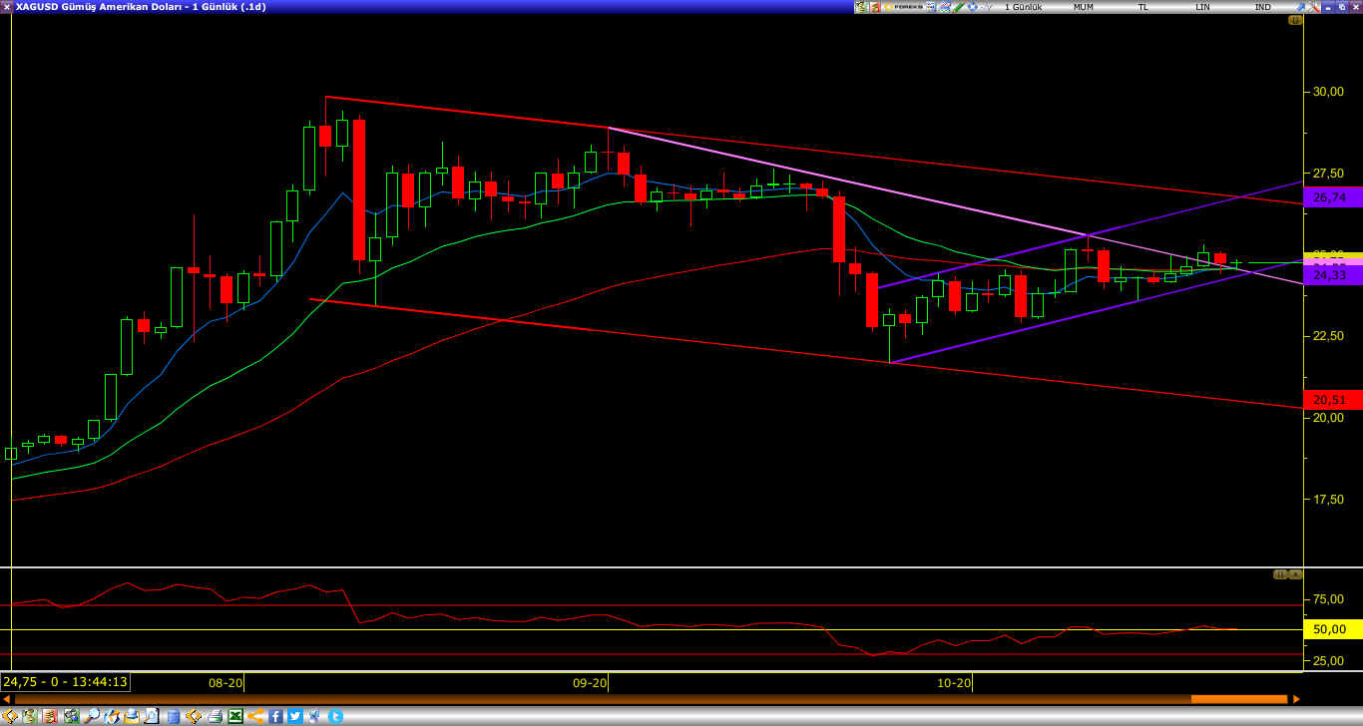Click the XAGUSD chart title text
Screen dimensions: 1363x726
coord(141,7)
